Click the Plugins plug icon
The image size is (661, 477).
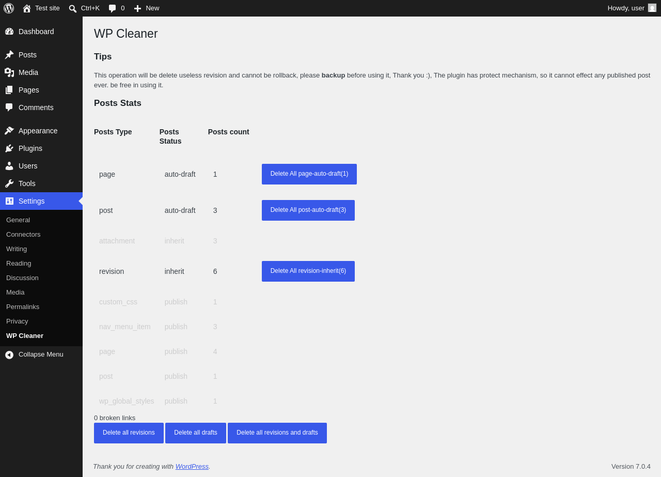tap(9, 148)
